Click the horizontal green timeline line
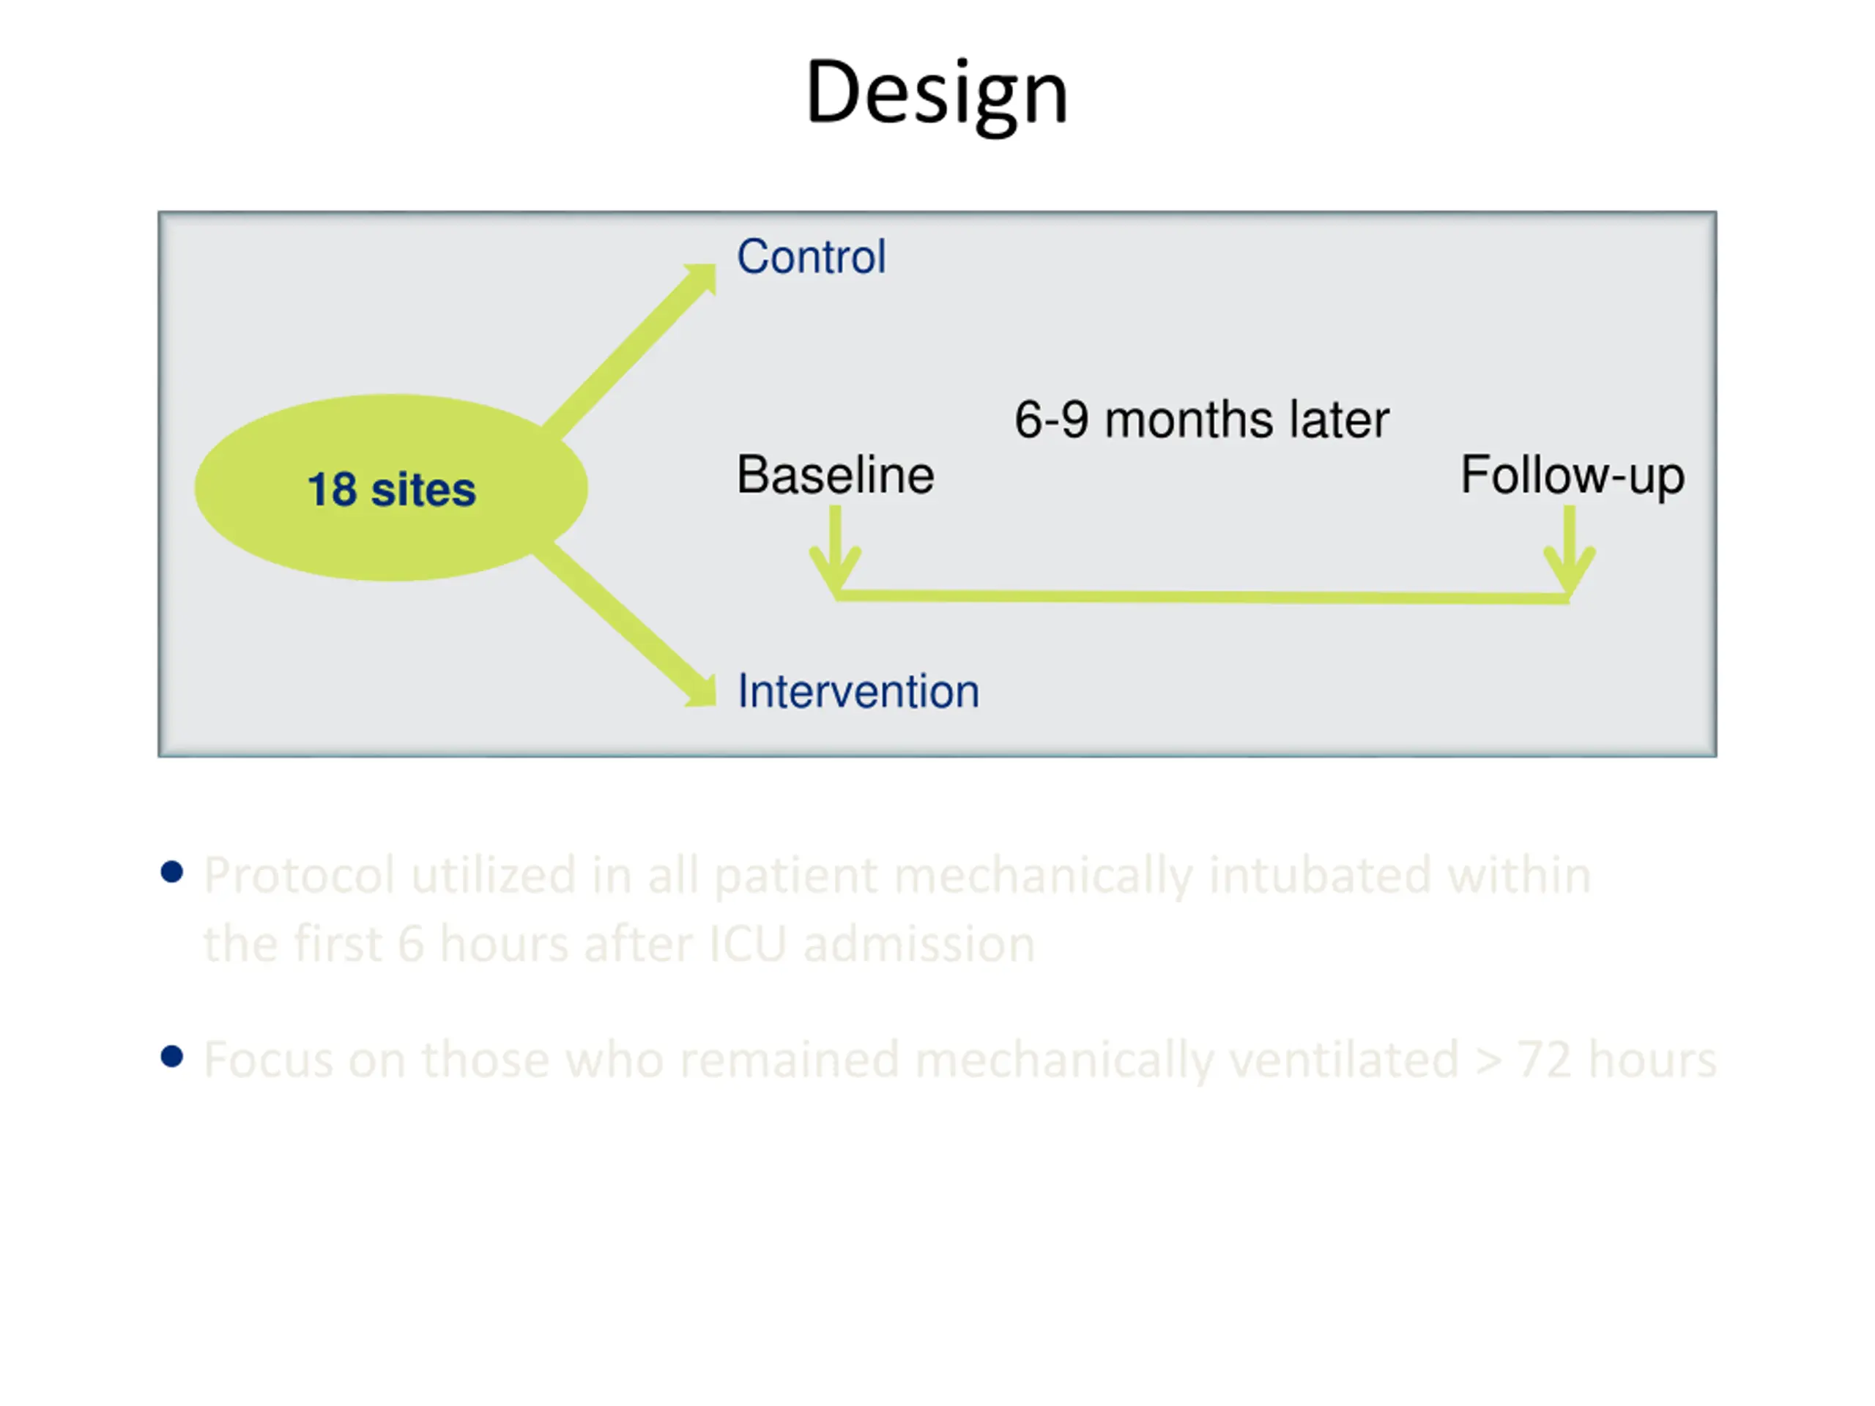This screenshot has width=1875, height=1406. [1202, 598]
